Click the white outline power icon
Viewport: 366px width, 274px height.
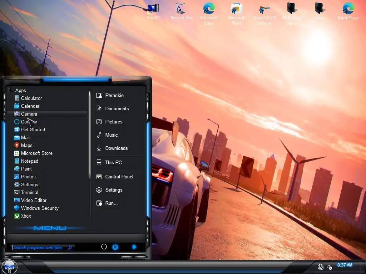coord(104,247)
